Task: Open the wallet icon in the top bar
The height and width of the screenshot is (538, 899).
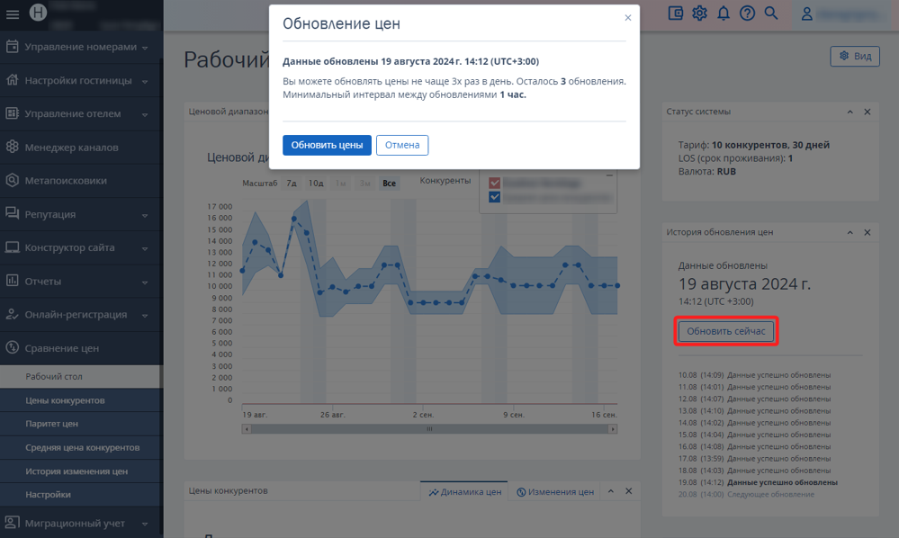Action: click(x=676, y=13)
